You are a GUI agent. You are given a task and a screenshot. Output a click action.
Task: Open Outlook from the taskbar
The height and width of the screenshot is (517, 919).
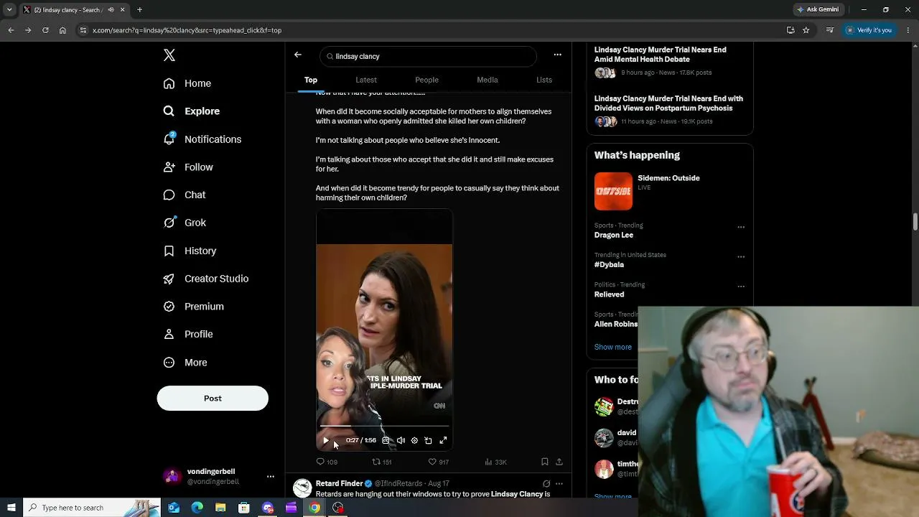[x=174, y=508]
